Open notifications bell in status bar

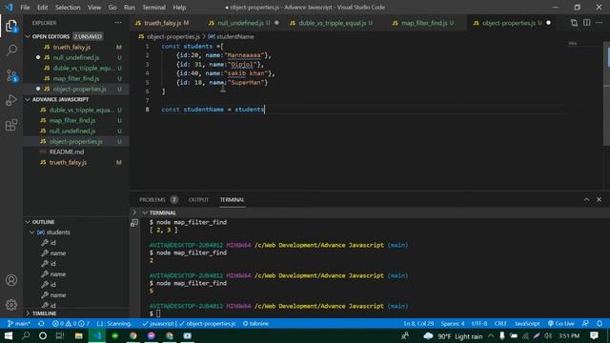(x=600, y=324)
